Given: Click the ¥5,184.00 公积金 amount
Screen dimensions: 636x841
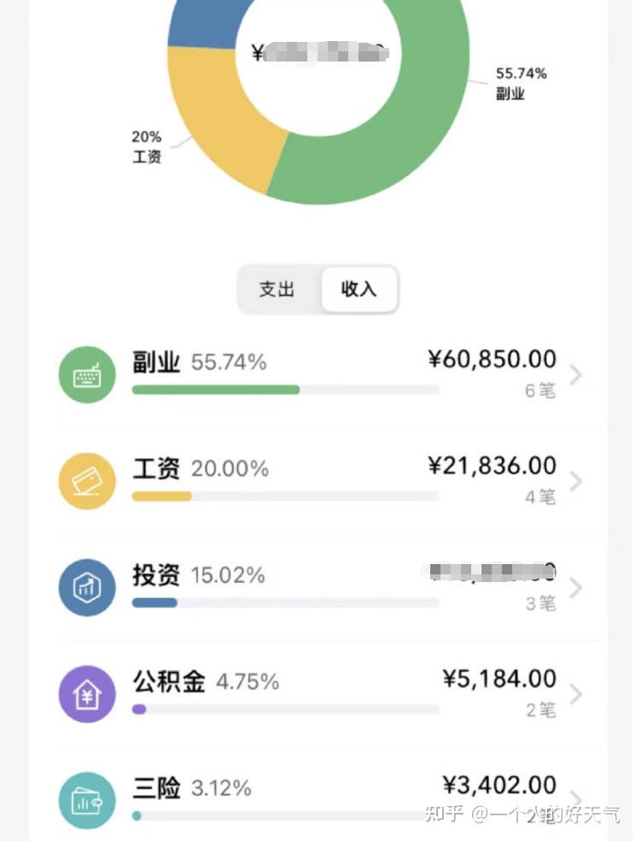Looking at the screenshot, I should [499, 679].
